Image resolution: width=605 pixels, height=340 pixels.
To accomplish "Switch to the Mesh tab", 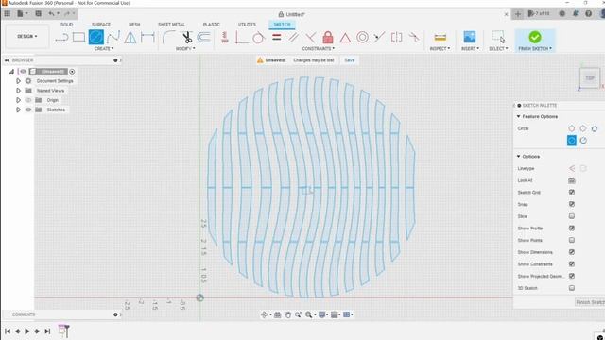I will pyautogui.click(x=134, y=25).
